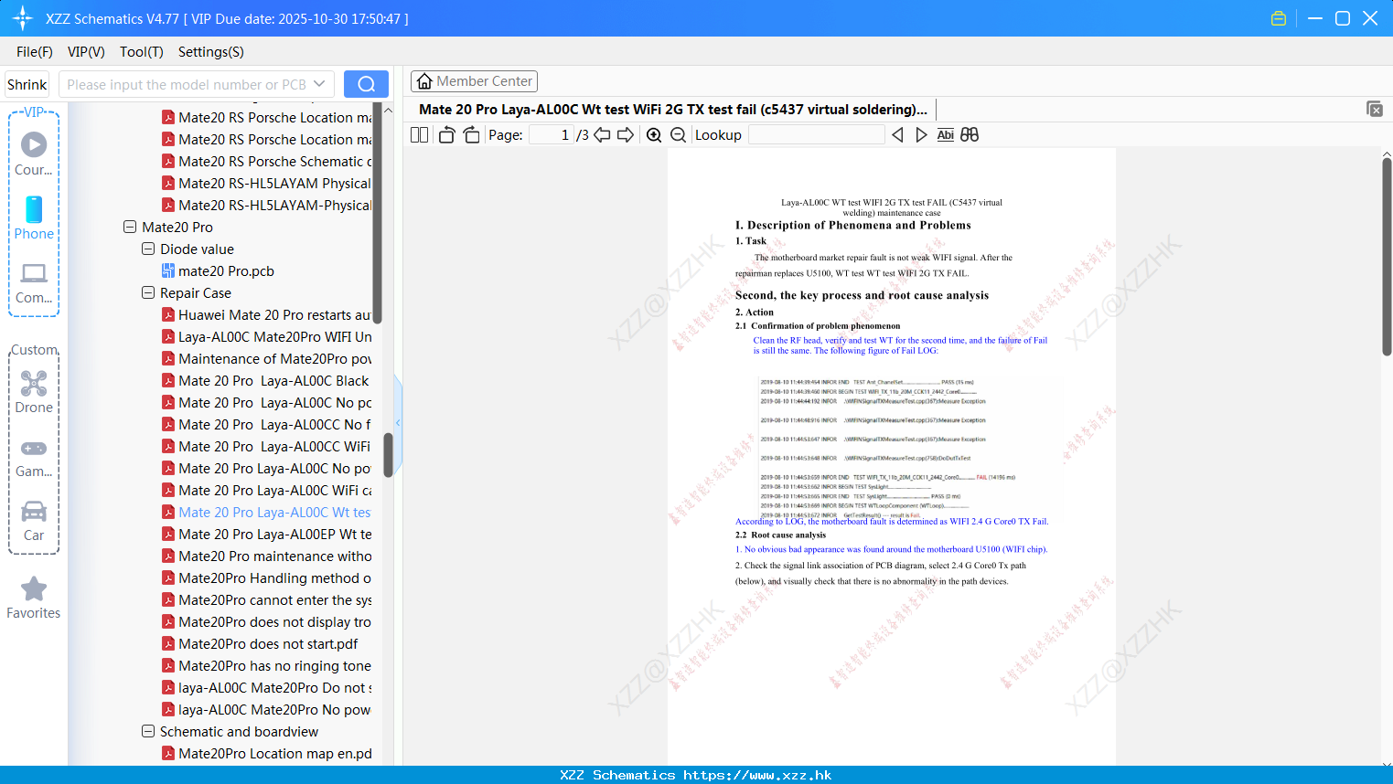Toggle two-page view icon in PDF toolbar
Image resolution: width=1393 pixels, height=784 pixels.
coord(419,134)
